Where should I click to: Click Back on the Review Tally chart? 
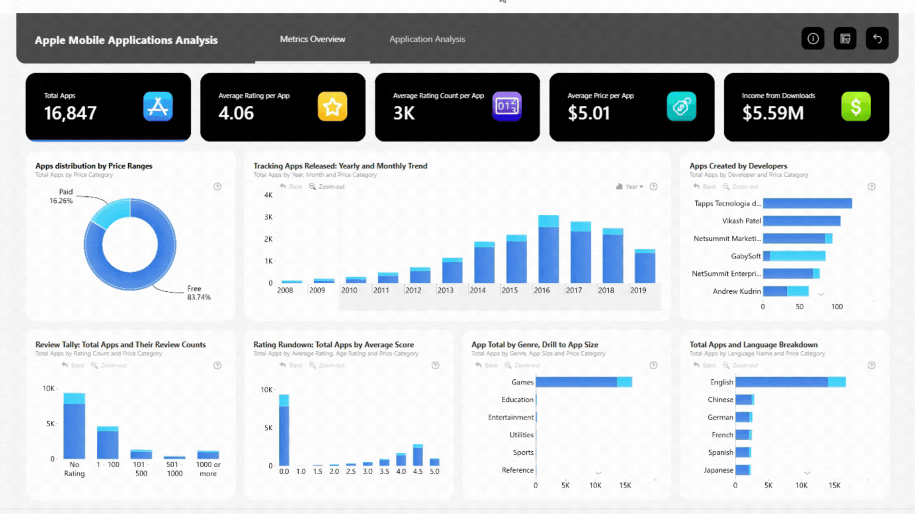coord(73,366)
